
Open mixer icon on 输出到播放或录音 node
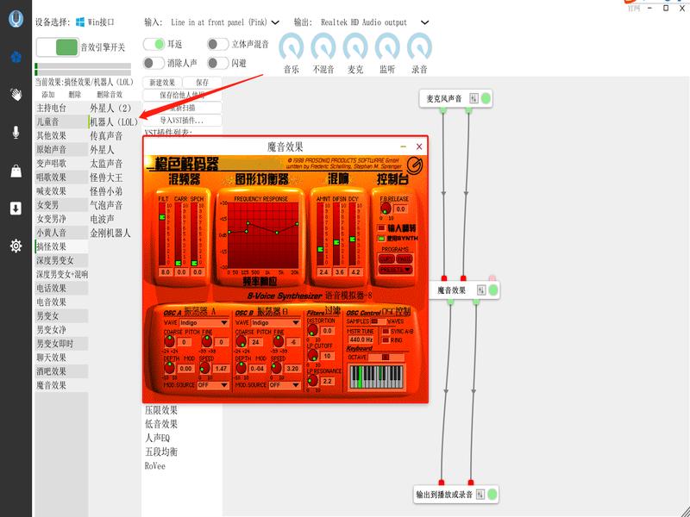(480, 494)
